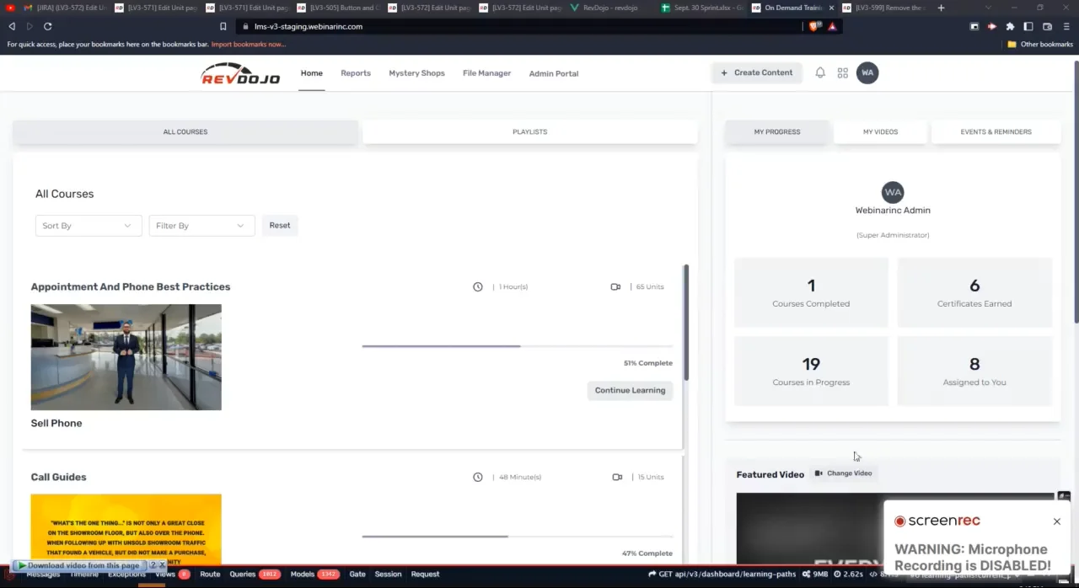
Task: Select the Events & Reminders tab
Action: [996, 131]
